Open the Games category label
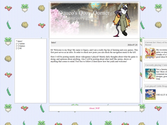 pyautogui.click(x=22, y=46)
